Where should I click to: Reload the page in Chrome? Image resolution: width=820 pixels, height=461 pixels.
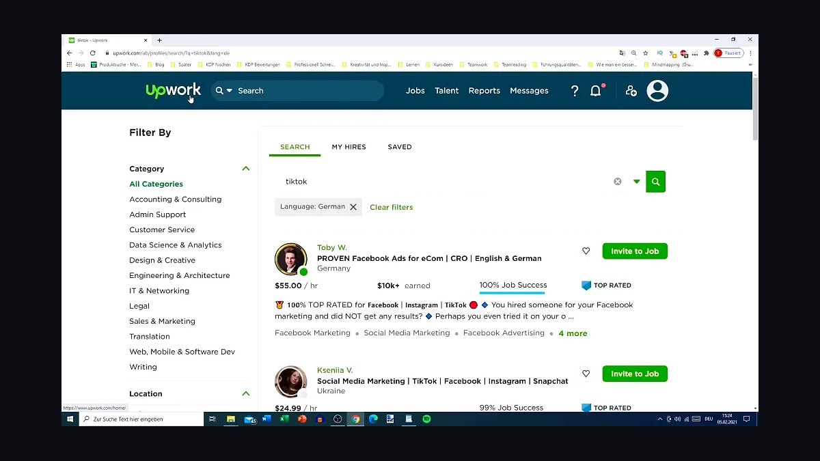pos(92,53)
